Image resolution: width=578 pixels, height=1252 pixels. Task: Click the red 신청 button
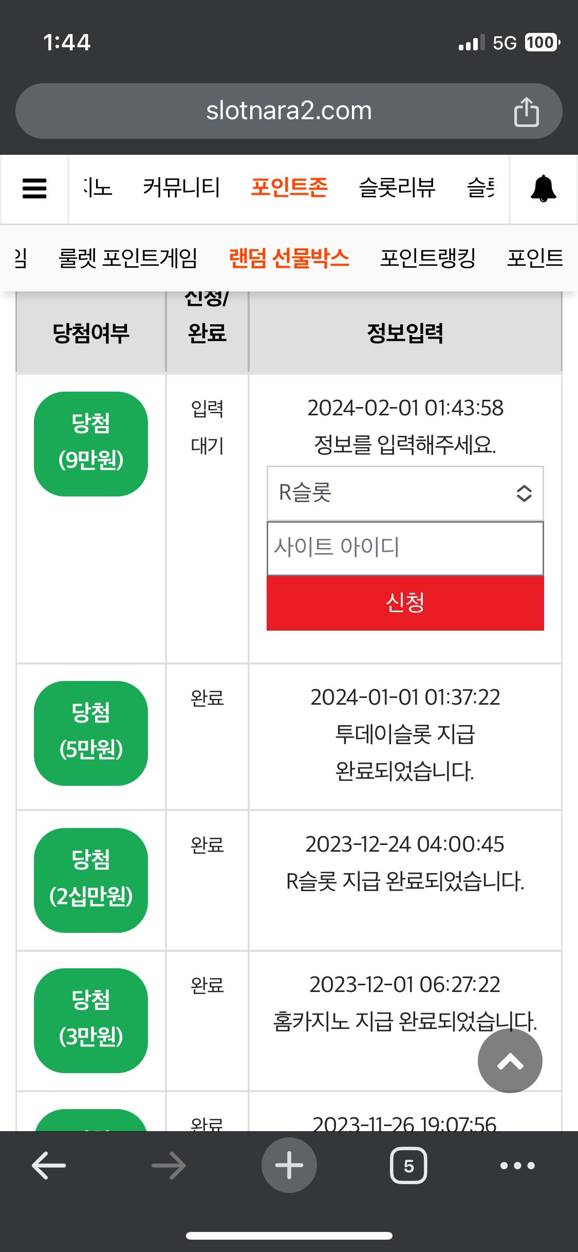(x=405, y=603)
